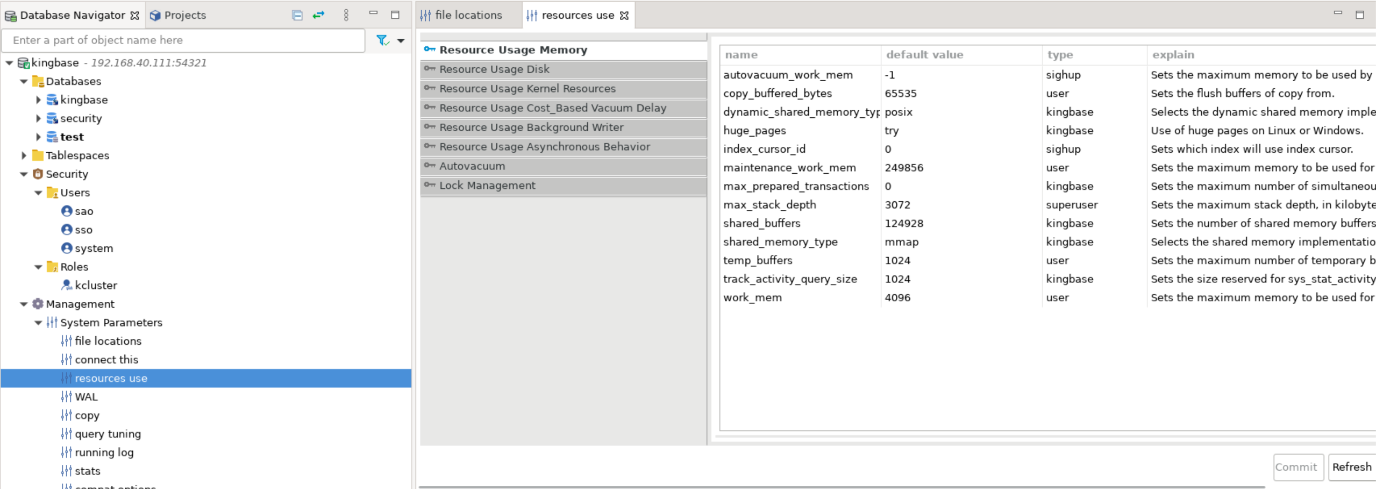Expand the Tablespaces folder

tap(24, 155)
